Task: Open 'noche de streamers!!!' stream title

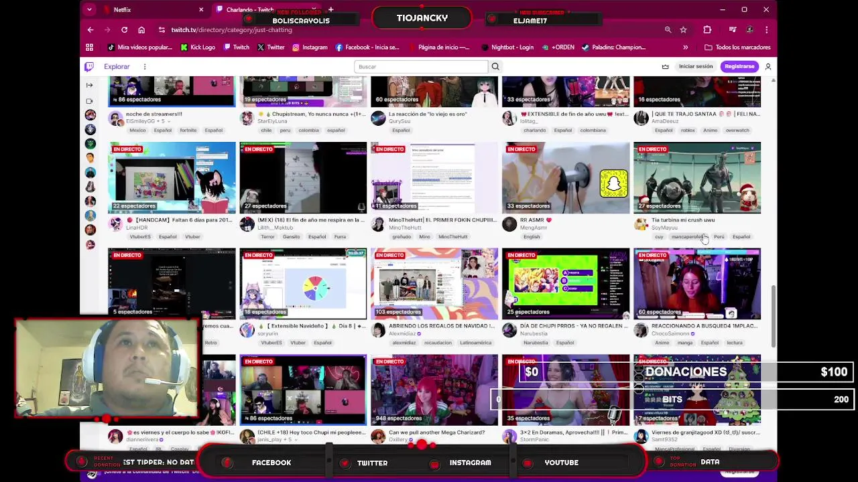Action: tap(154, 114)
